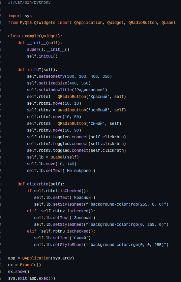Click the 'self.rbtn1.toggled.connect(self.clickrbtn)' line

77,137
